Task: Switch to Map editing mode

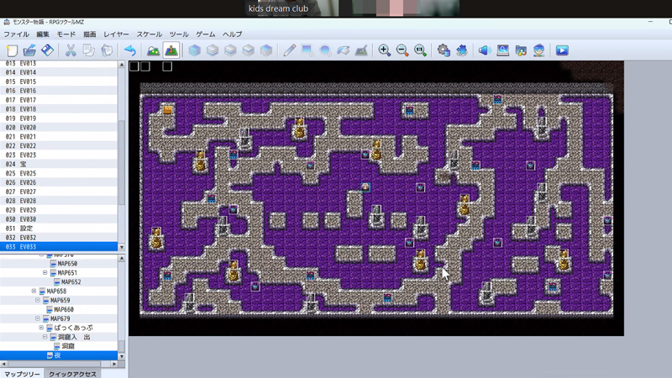Action: click(153, 50)
